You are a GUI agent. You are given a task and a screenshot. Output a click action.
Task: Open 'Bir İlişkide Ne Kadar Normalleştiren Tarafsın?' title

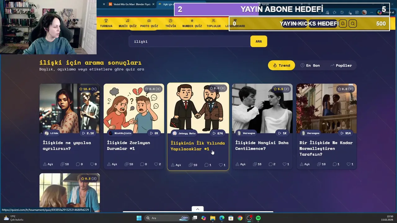coord(326,148)
